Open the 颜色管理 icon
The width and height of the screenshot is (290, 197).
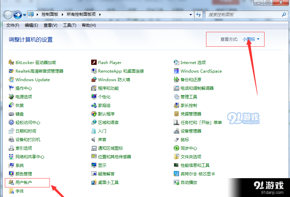[11, 174]
